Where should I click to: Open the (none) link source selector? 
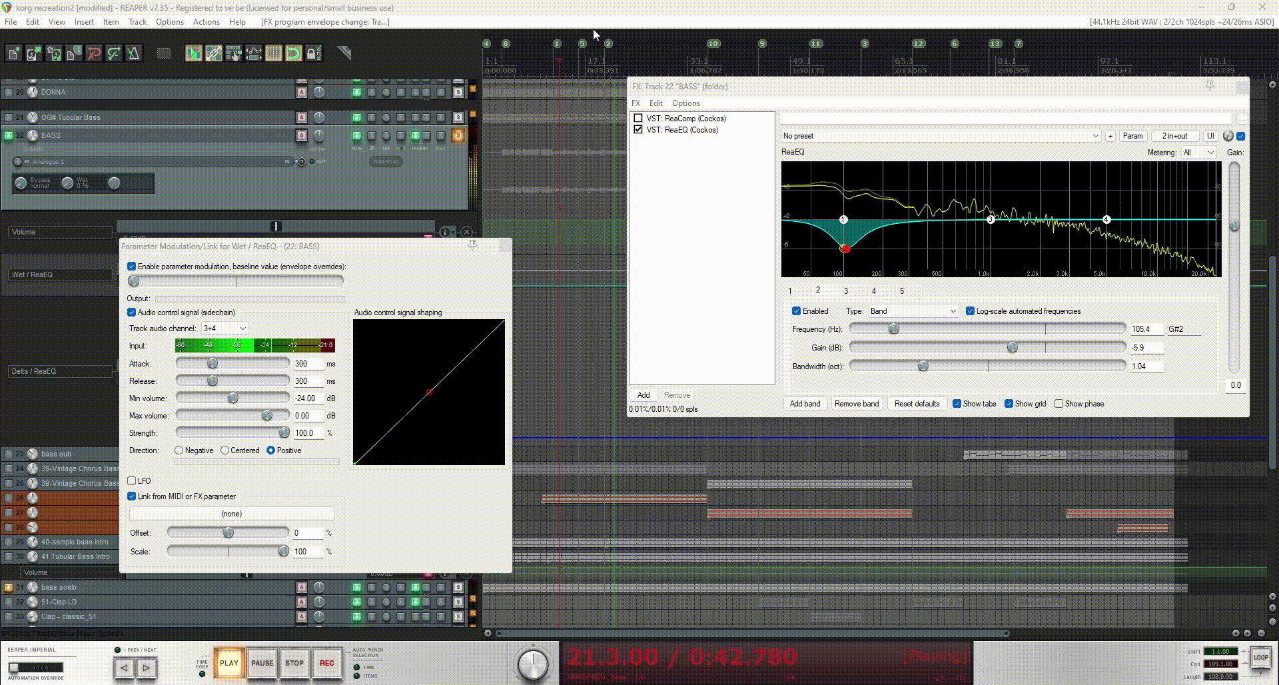click(232, 514)
